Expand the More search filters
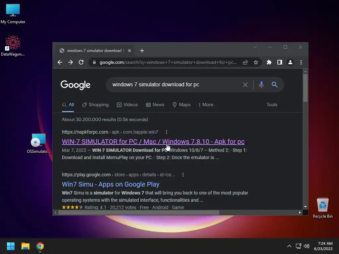339x254 pixels. coord(206,105)
